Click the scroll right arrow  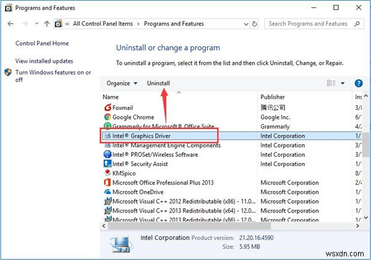point(357,226)
